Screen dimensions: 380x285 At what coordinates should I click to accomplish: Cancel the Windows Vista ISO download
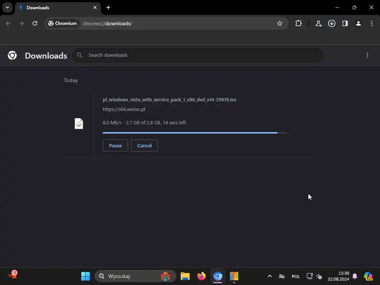pos(144,145)
